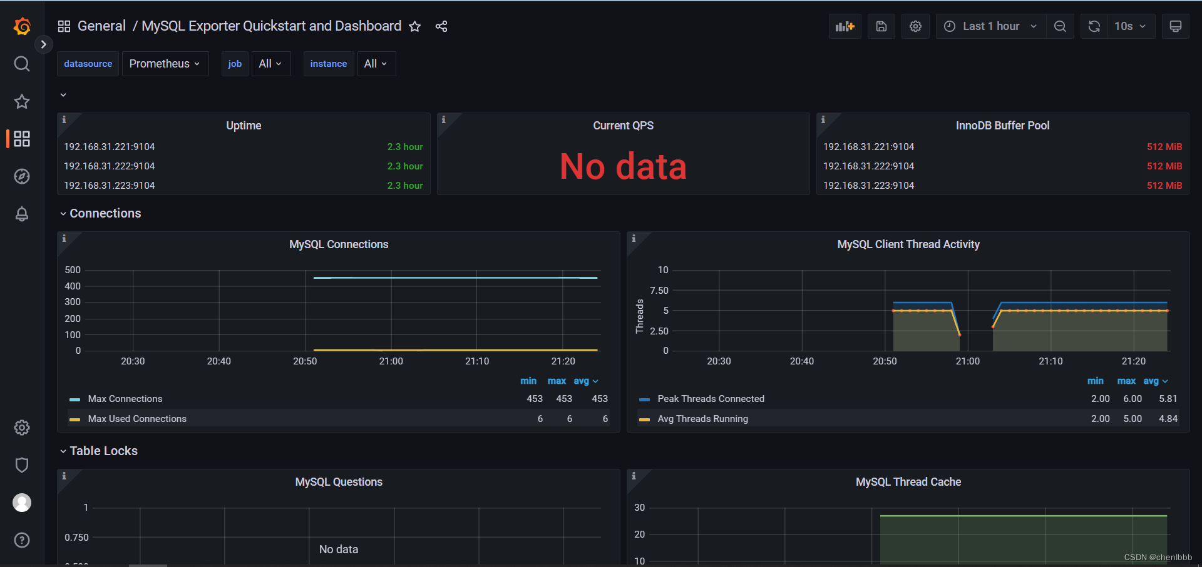Sort MySQL Connections legend by avg
Screen dimensions: 1202x567
(x=586, y=381)
